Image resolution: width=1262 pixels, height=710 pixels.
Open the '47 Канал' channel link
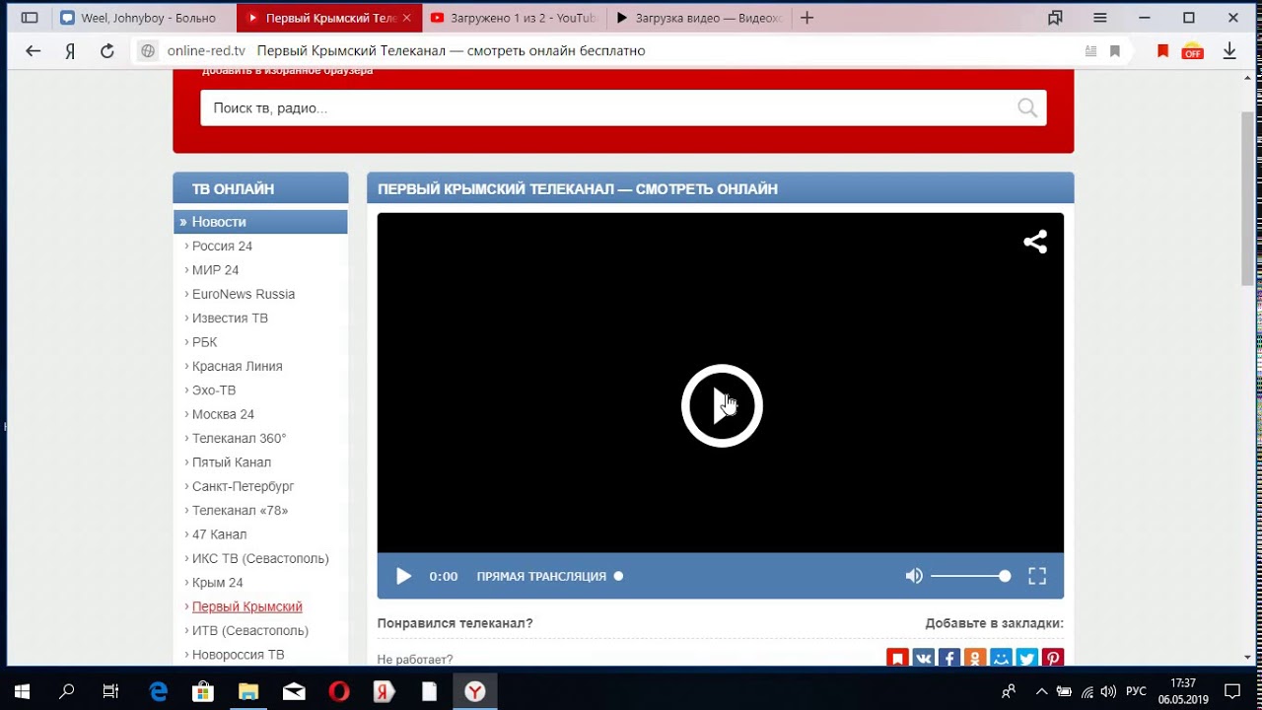219,534
